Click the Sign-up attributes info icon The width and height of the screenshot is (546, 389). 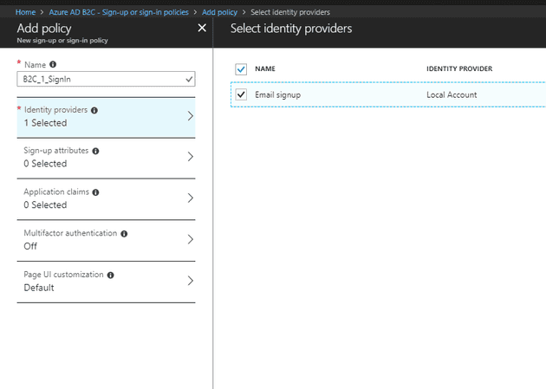click(95, 151)
